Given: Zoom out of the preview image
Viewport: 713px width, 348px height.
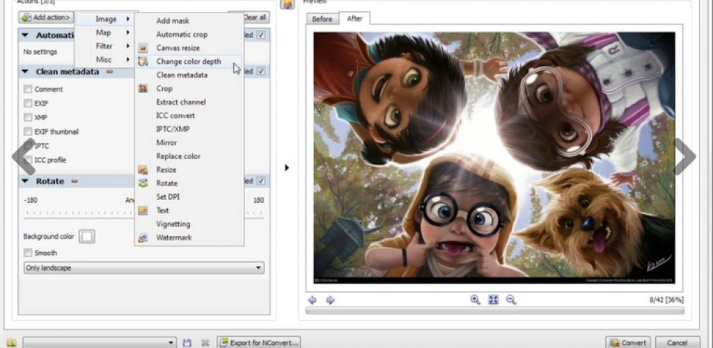Looking at the screenshot, I should (511, 299).
